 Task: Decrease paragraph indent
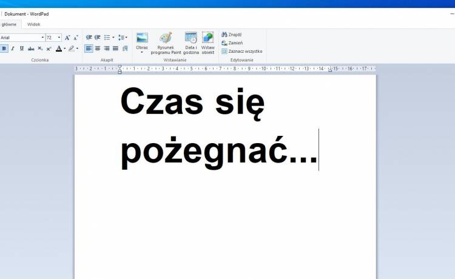point(89,38)
